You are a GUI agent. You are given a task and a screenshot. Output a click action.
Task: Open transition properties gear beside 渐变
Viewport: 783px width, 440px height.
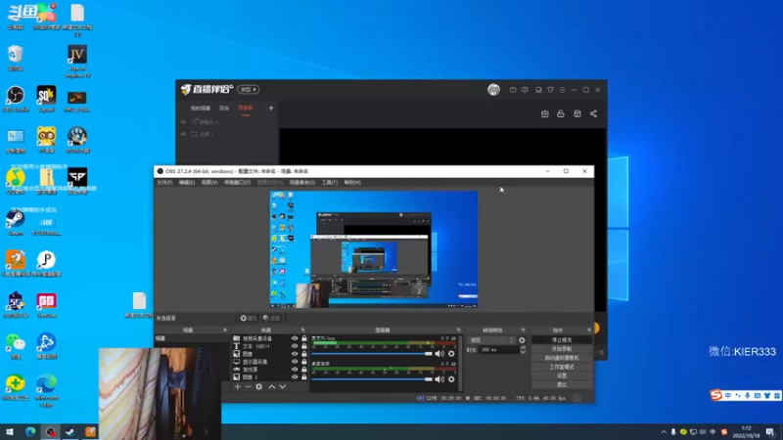(x=522, y=340)
